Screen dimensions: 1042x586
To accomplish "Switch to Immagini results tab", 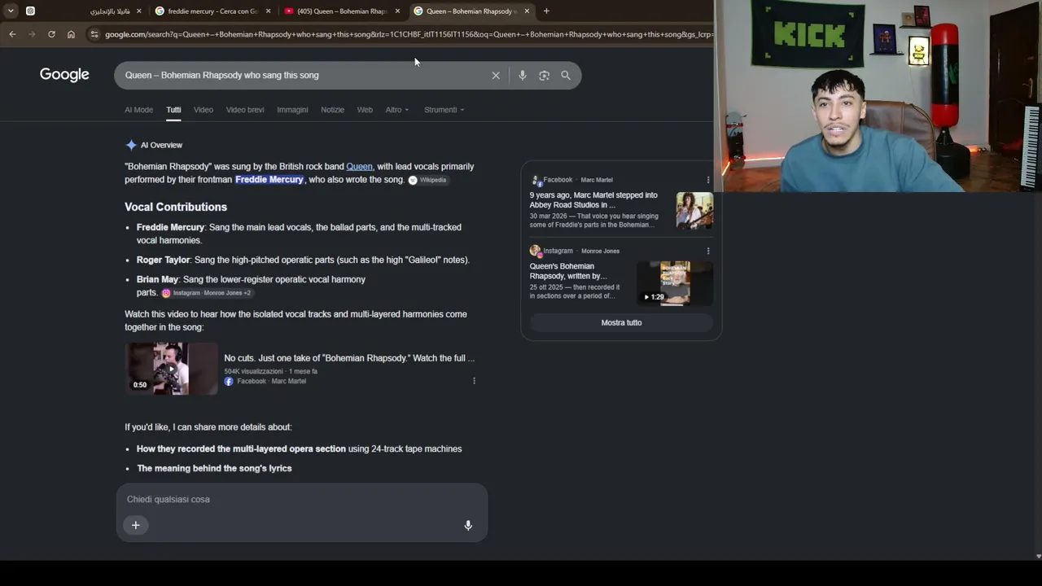I will coord(292,110).
